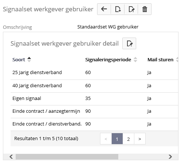Click horizontal scrollbar left arrow
The height and width of the screenshot is (162, 184).
tap(11, 157)
